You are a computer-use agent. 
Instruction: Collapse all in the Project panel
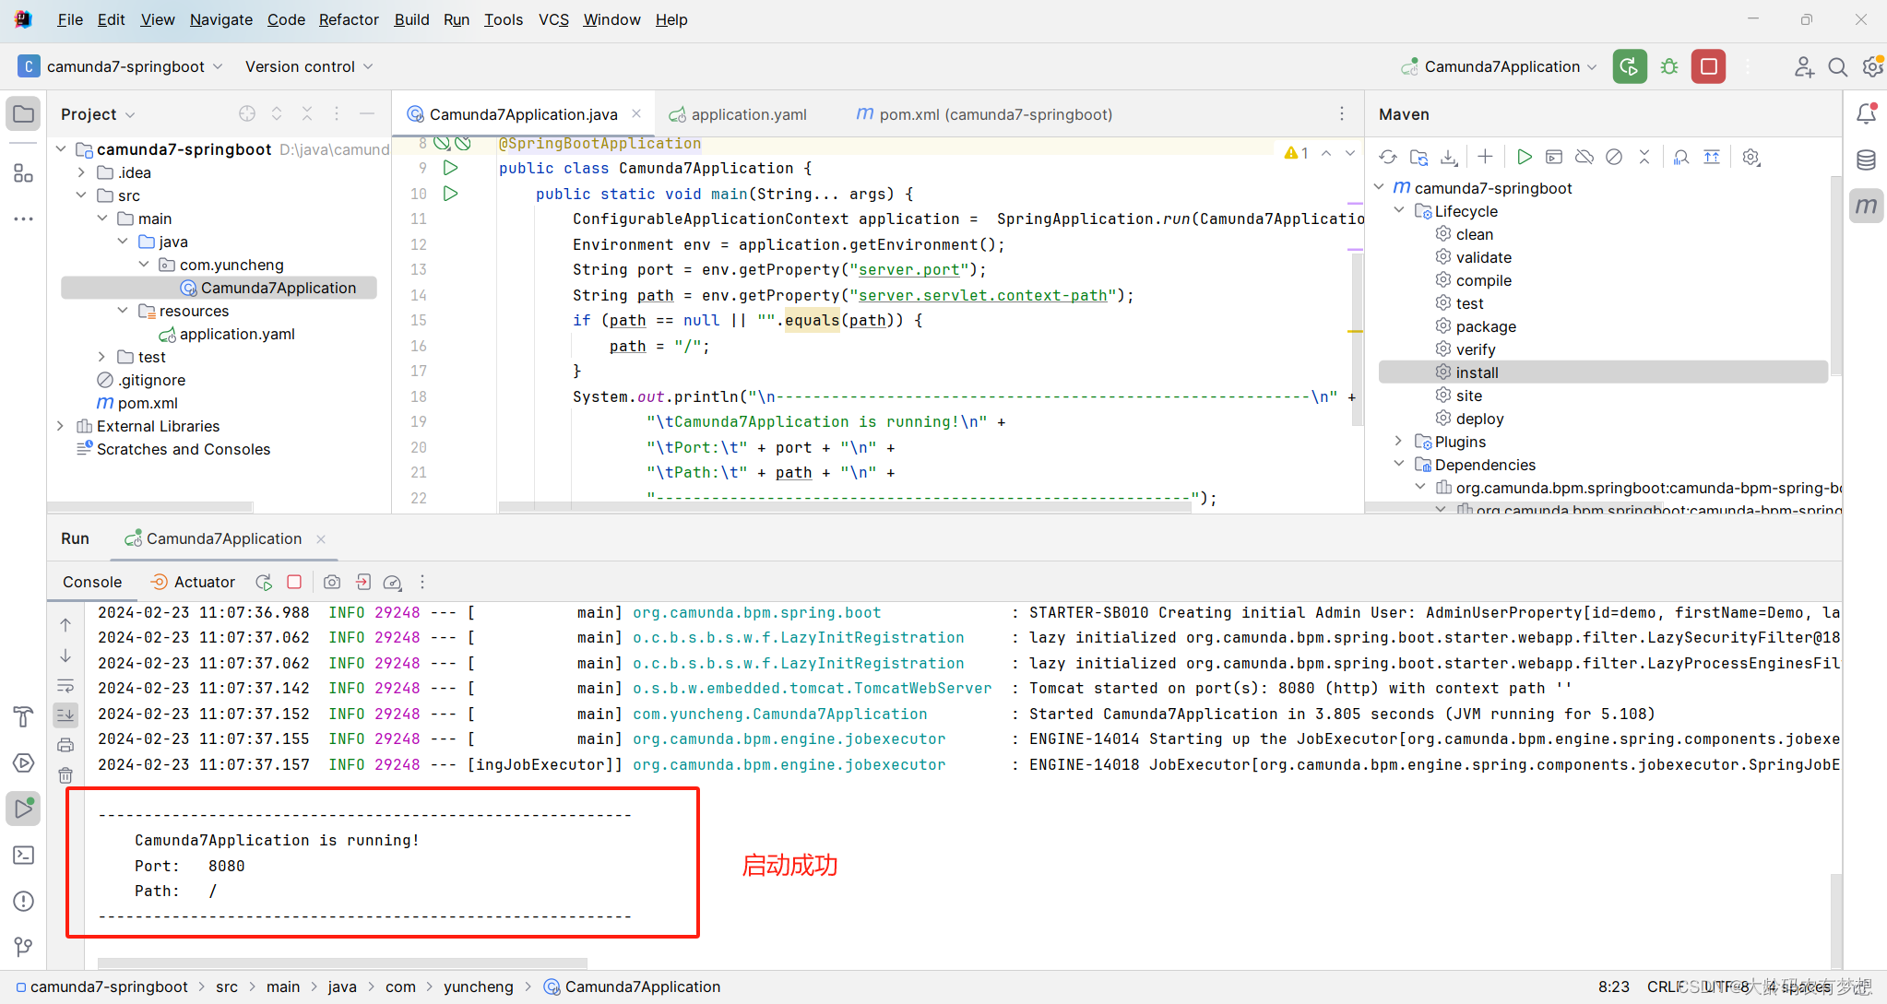click(x=307, y=113)
